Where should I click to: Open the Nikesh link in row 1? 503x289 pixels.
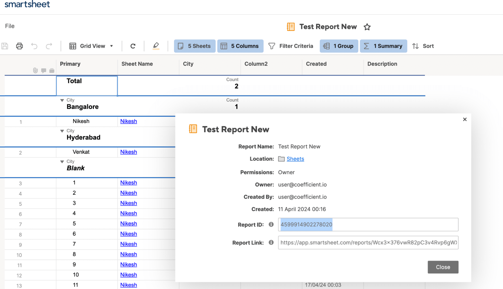pyautogui.click(x=129, y=121)
